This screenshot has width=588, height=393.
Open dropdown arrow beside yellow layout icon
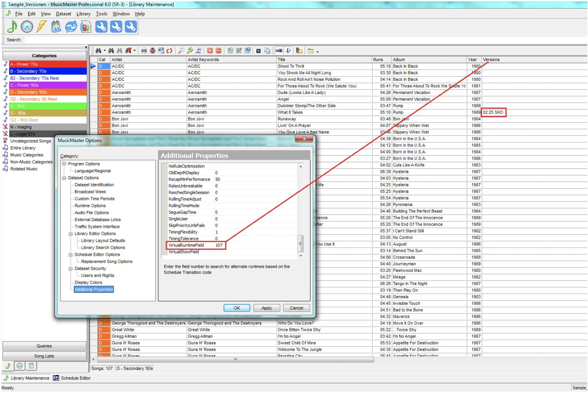[318, 51]
